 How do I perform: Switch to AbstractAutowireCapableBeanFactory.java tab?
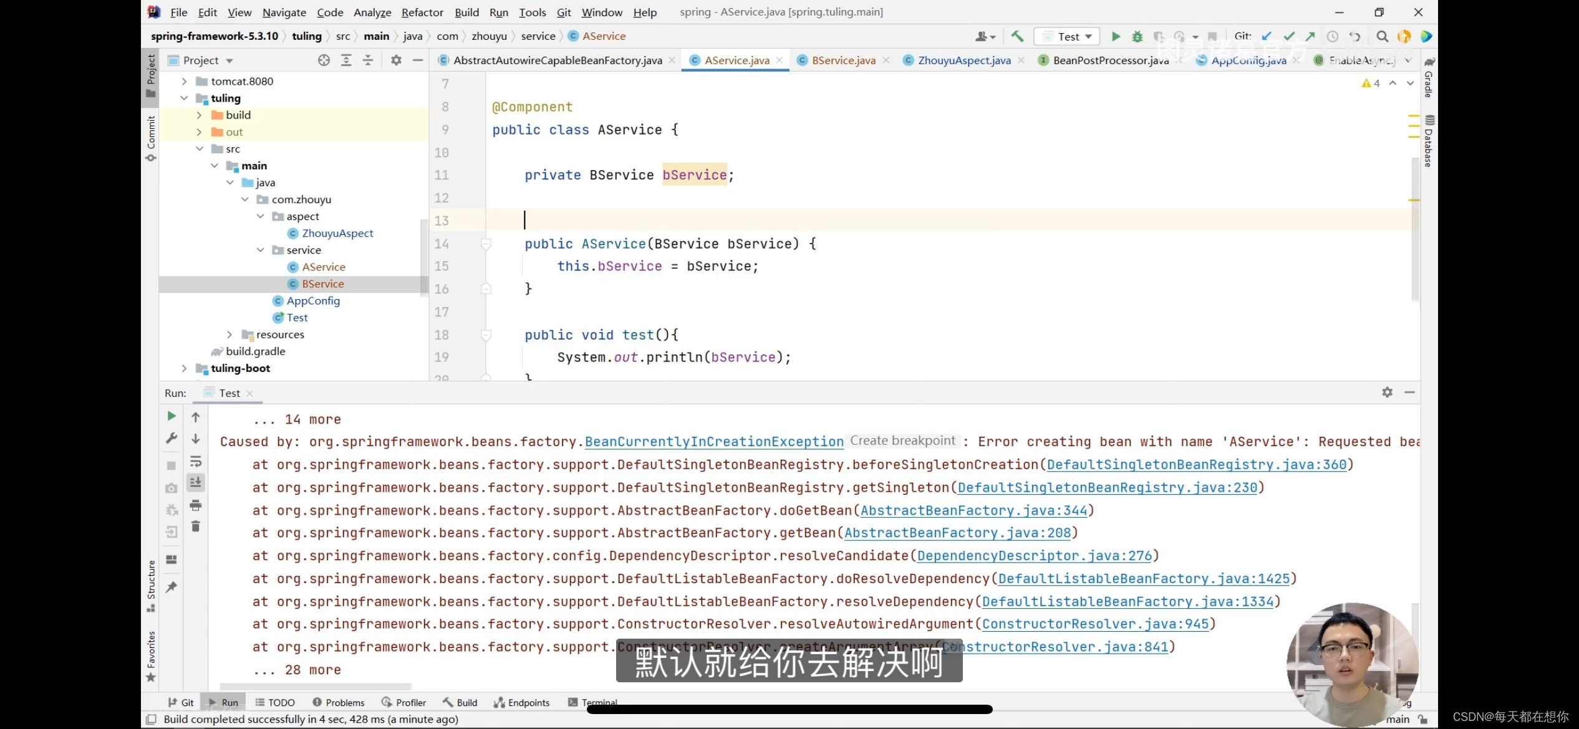558,60
